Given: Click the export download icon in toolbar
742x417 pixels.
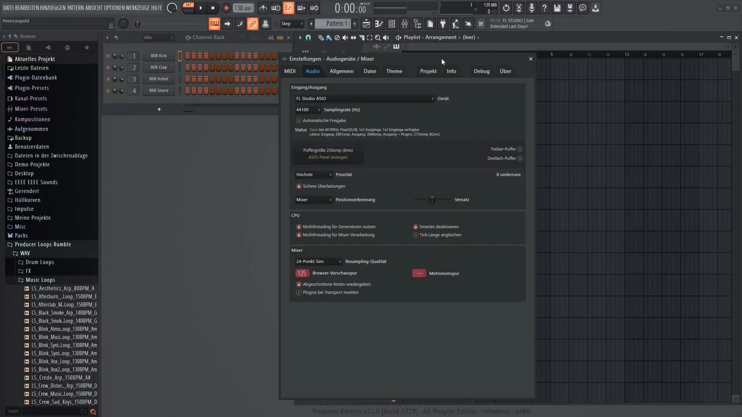Looking at the screenshot, I should coord(596,8).
